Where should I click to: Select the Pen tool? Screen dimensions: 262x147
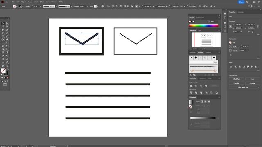coord(3,30)
